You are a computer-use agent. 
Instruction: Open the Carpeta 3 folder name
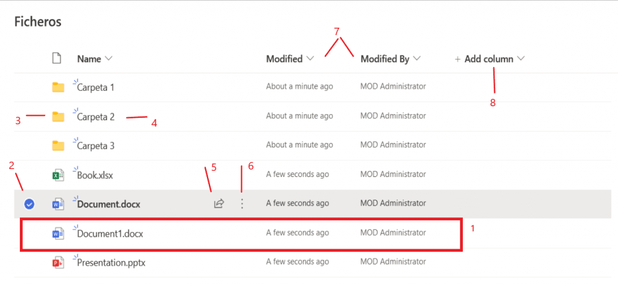[x=96, y=146]
